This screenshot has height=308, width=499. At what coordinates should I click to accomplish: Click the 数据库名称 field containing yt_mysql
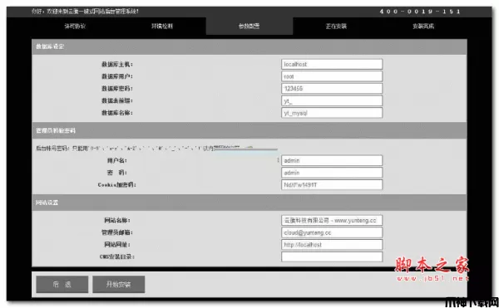tap(332, 113)
